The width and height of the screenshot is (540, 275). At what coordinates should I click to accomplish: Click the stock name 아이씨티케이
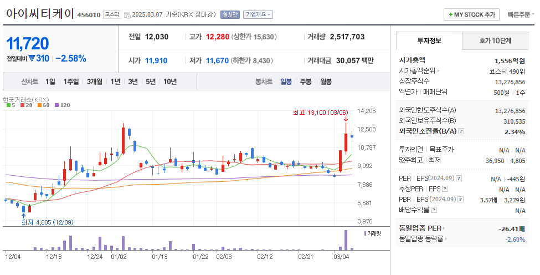point(40,14)
